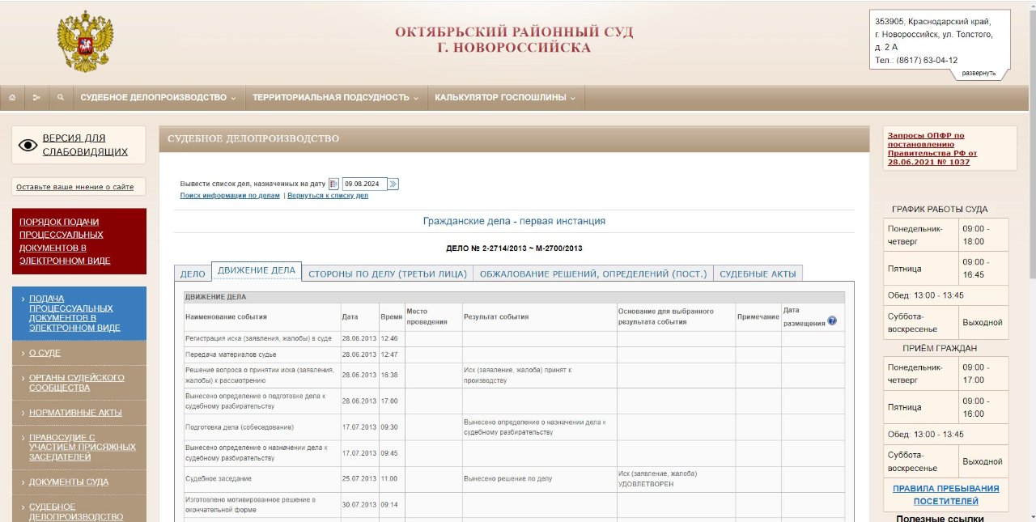Switch to the Дело tab
The image size is (1036, 522).
pyautogui.click(x=193, y=274)
